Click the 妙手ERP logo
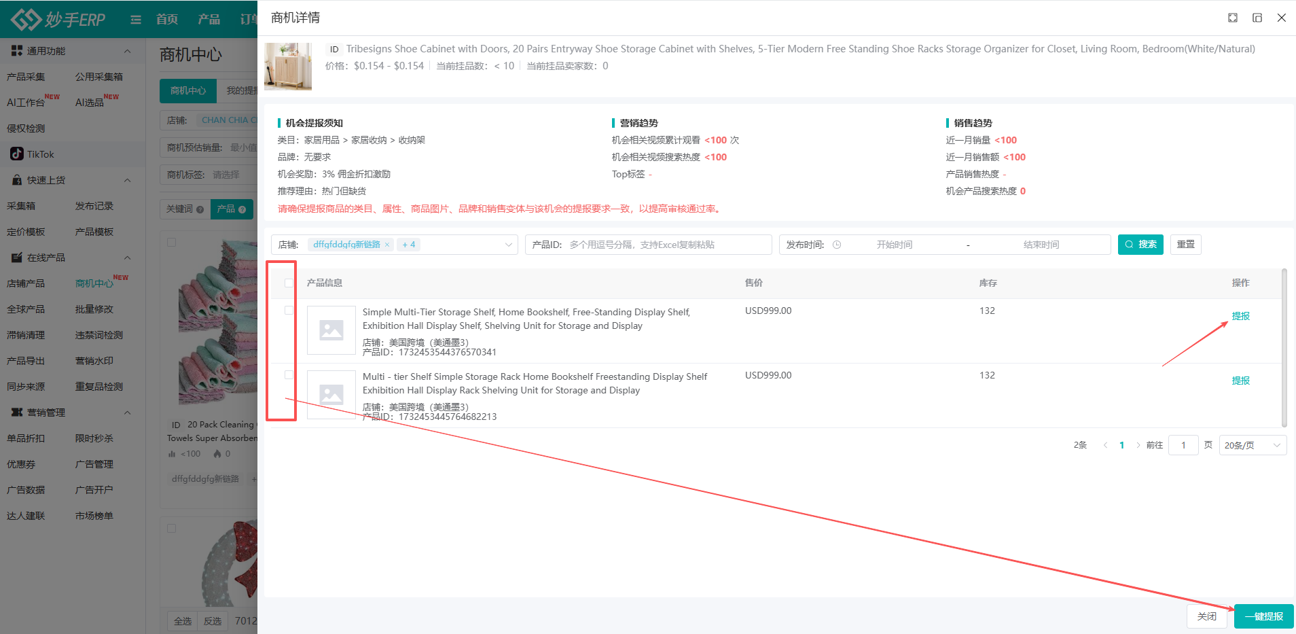Image resolution: width=1296 pixels, height=634 pixels. pos(58,19)
